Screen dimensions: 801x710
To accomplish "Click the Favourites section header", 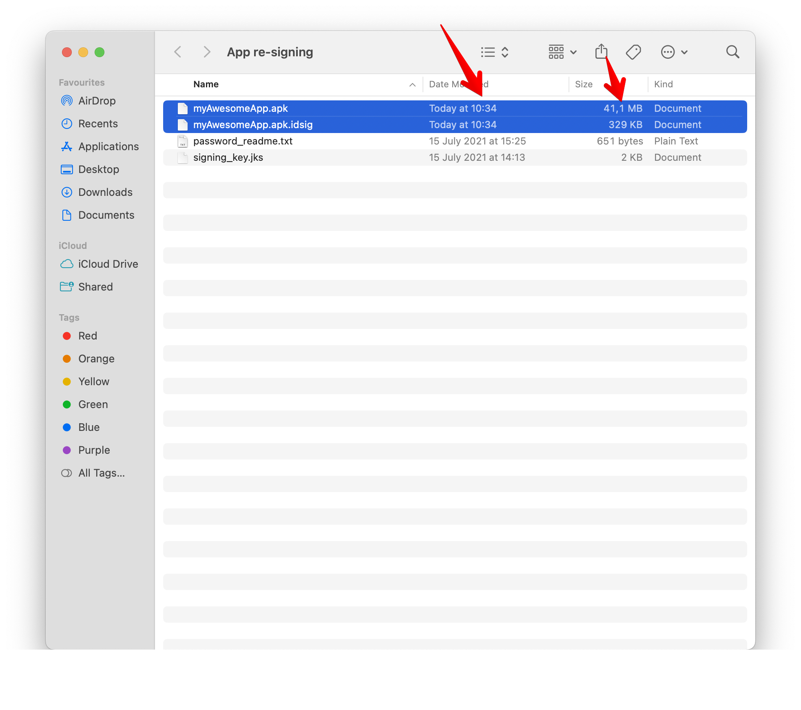I will pos(82,82).
